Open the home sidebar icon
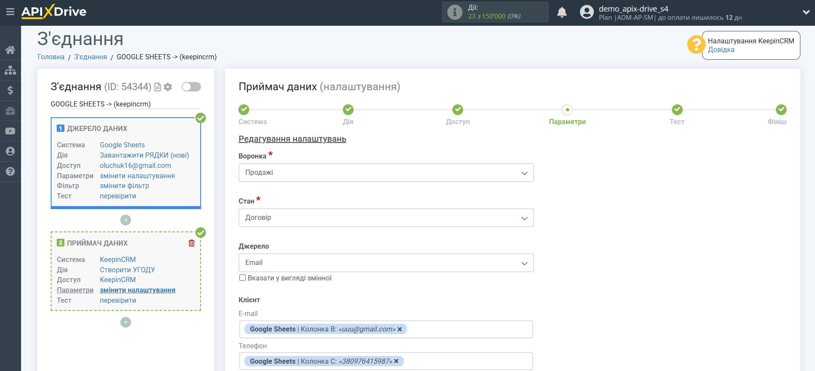Image resolution: width=815 pixels, height=371 pixels. pyautogui.click(x=10, y=50)
